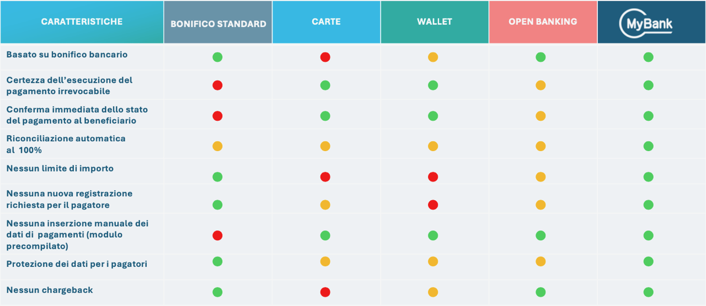The width and height of the screenshot is (706, 306).
Task: Click red WALLET dot for Nessuna nuova registrazione
Action: pyautogui.click(x=433, y=205)
